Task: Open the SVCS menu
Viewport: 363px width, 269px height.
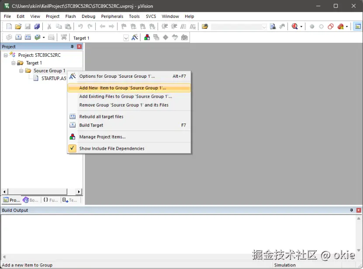Action: pos(151,17)
